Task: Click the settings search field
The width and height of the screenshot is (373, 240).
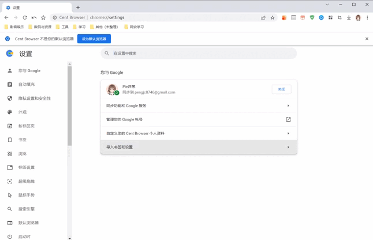Action: 199,53
